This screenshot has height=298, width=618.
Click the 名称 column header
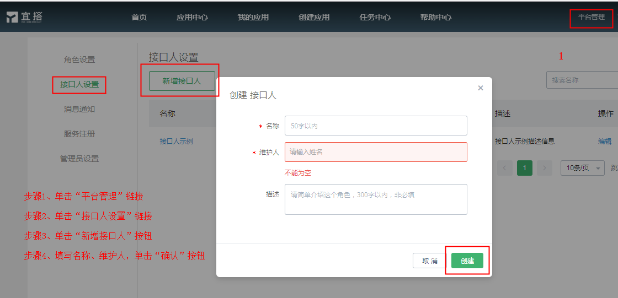tap(168, 114)
